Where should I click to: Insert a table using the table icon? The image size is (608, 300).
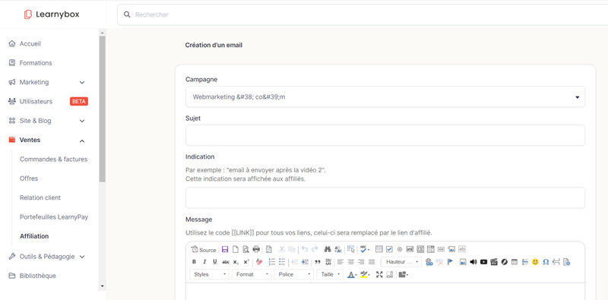point(515,262)
